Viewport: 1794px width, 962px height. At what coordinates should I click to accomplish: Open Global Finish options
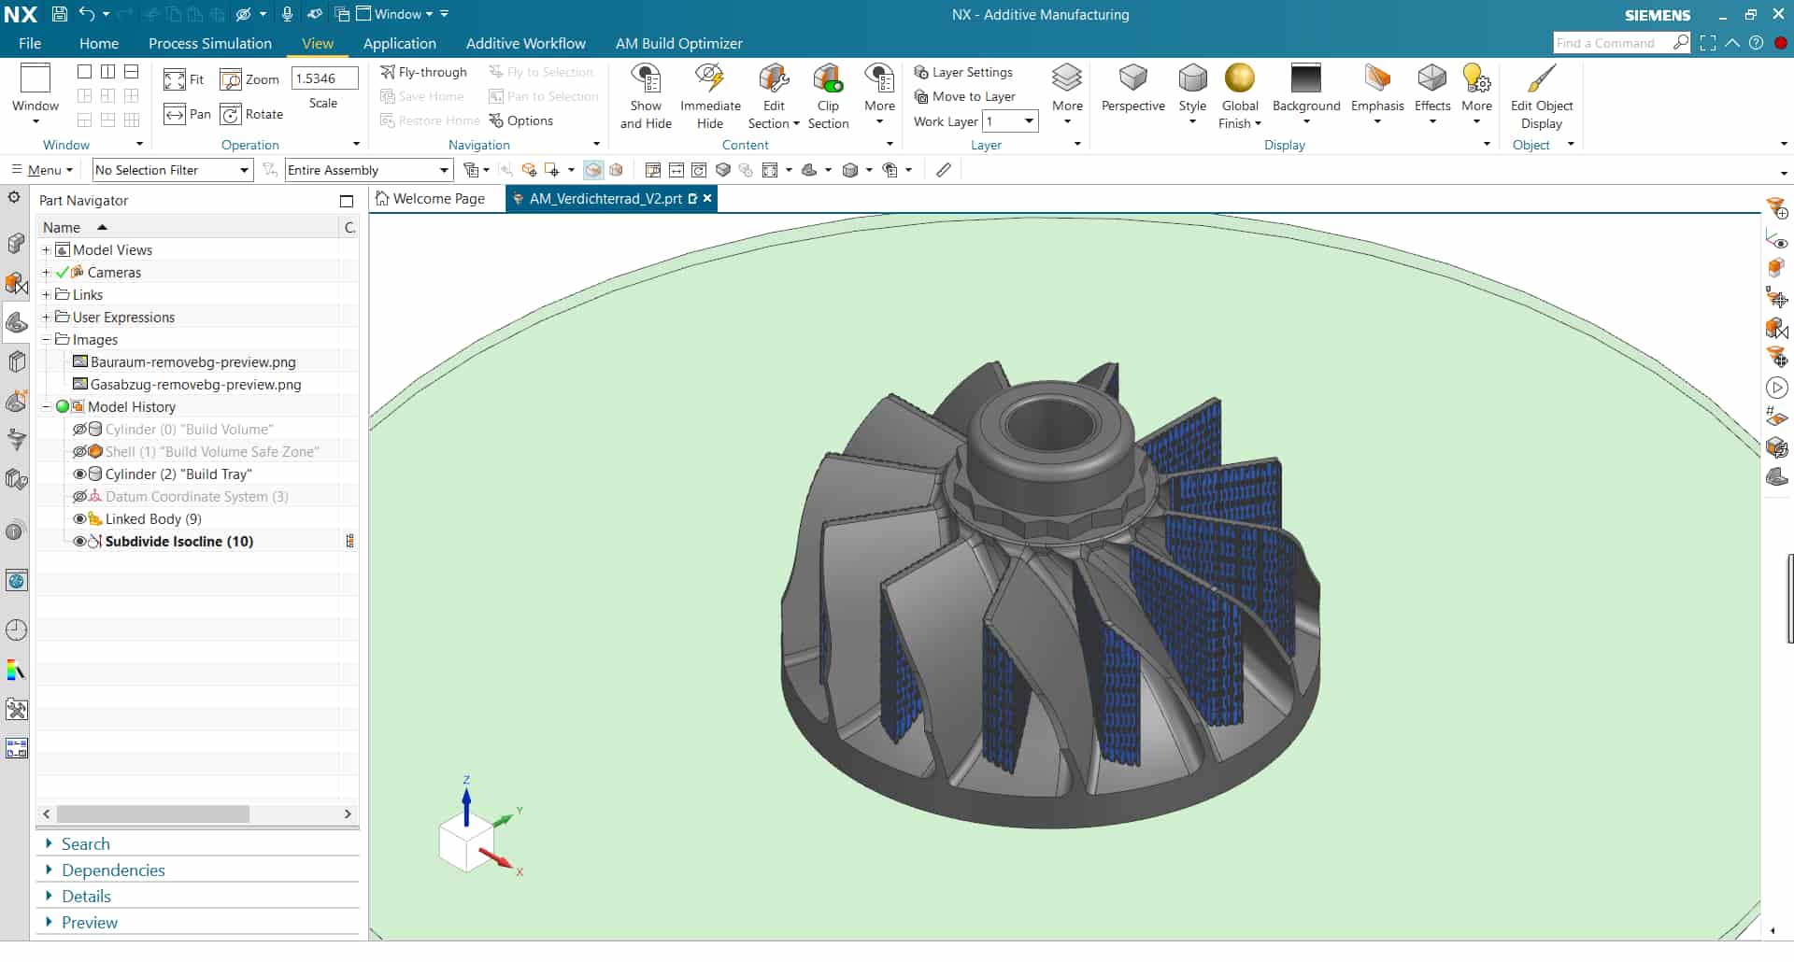pos(1240,96)
